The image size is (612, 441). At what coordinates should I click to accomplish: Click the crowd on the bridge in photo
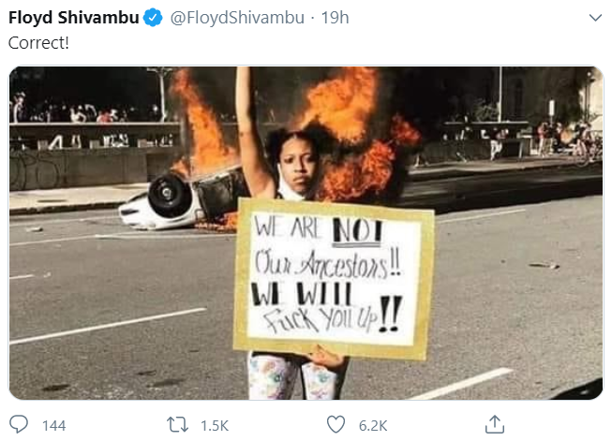tap(90, 111)
